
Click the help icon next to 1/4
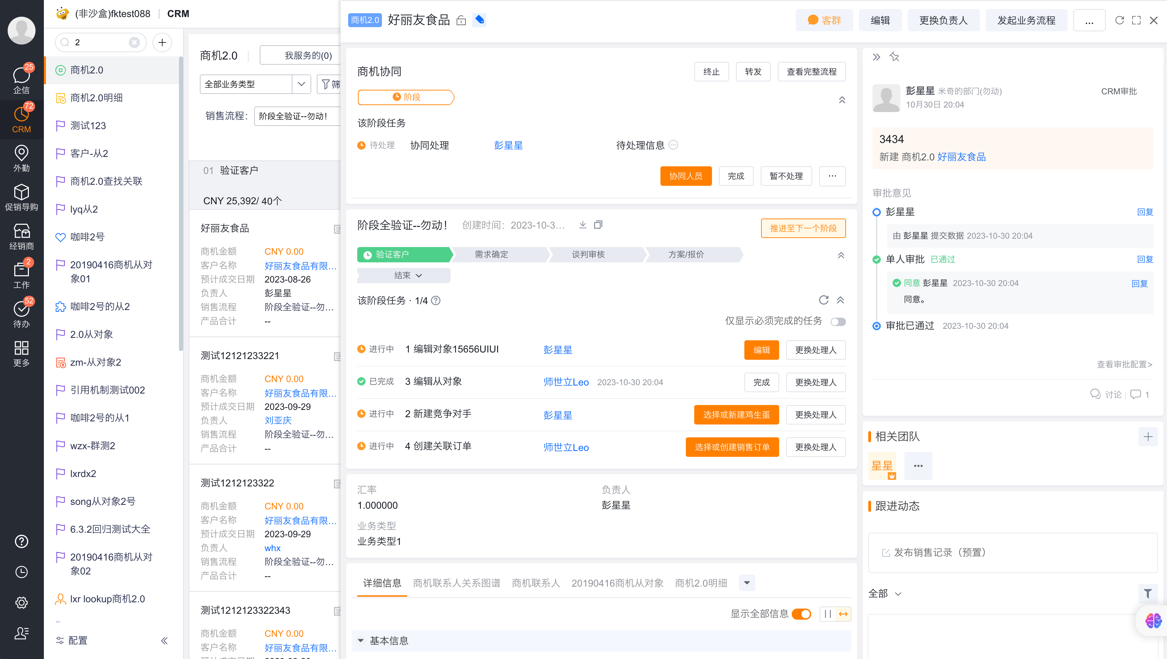[435, 301]
